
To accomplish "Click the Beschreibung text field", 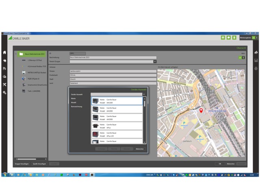I will tap(113, 58).
